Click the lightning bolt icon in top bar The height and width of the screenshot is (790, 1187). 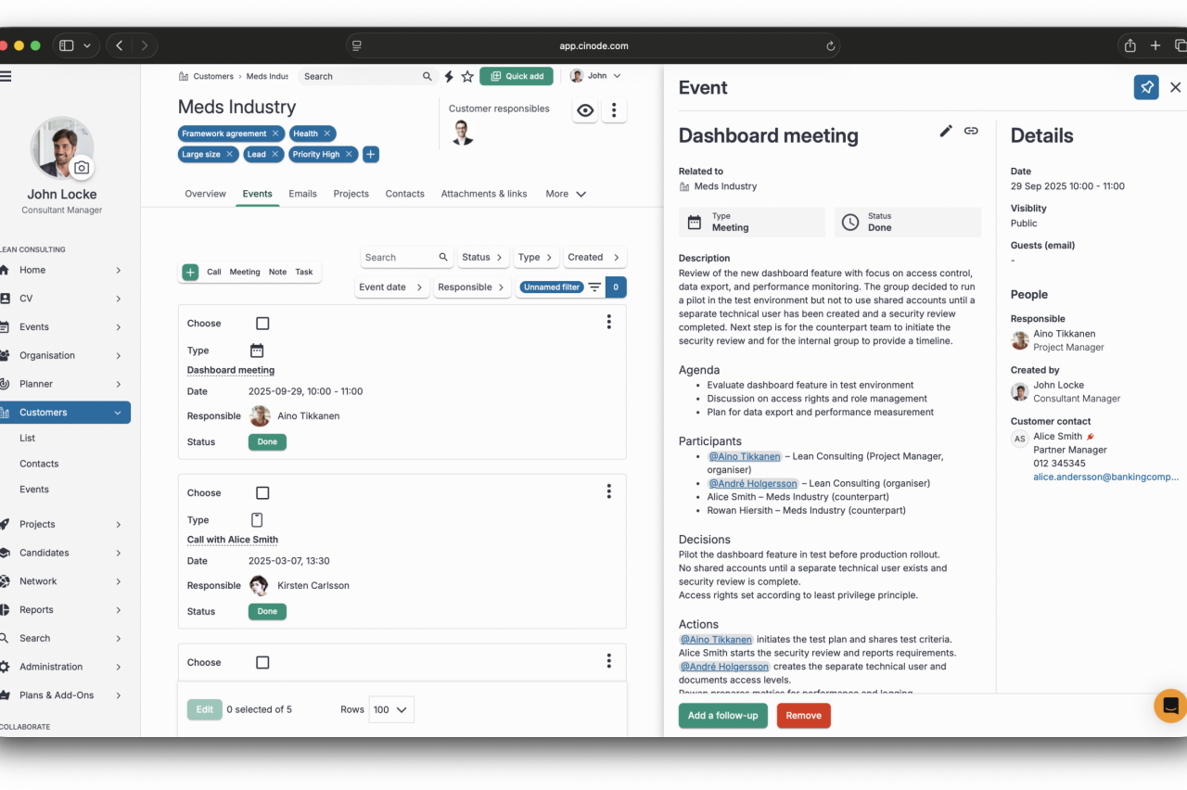coord(449,76)
